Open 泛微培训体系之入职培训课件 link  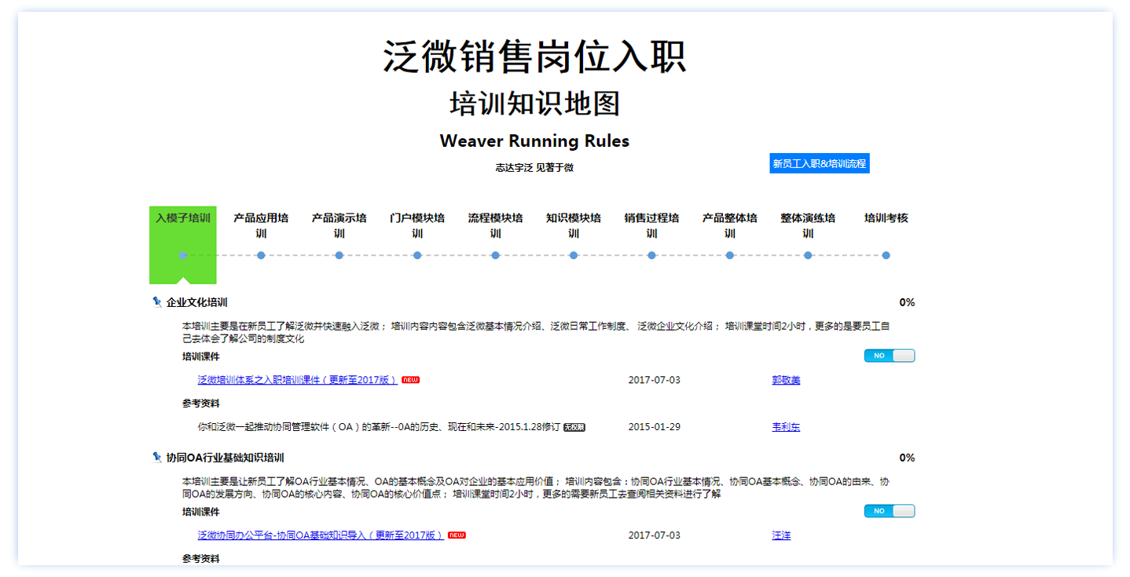coord(298,380)
